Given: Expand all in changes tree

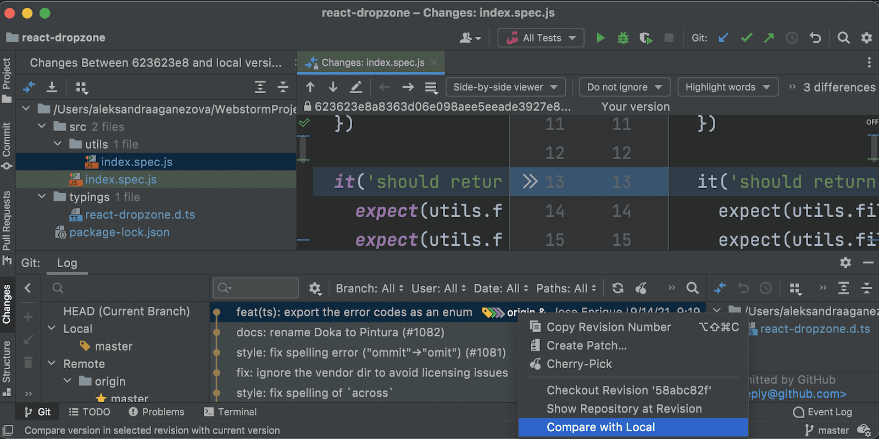Looking at the screenshot, I should pos(260,87).
